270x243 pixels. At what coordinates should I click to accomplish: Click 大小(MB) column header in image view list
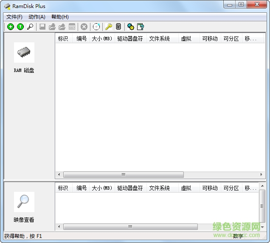102,188
